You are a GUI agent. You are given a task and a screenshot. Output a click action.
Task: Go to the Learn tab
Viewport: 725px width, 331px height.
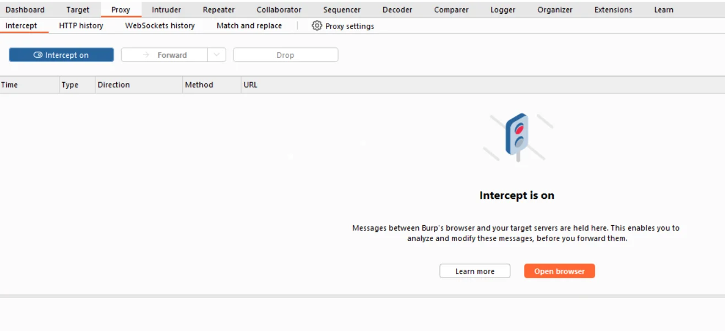click(663, 9)
